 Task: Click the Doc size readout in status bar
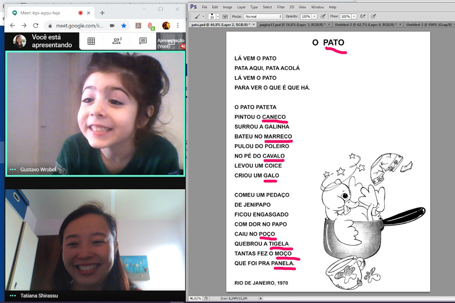click(x=234, y=298)
